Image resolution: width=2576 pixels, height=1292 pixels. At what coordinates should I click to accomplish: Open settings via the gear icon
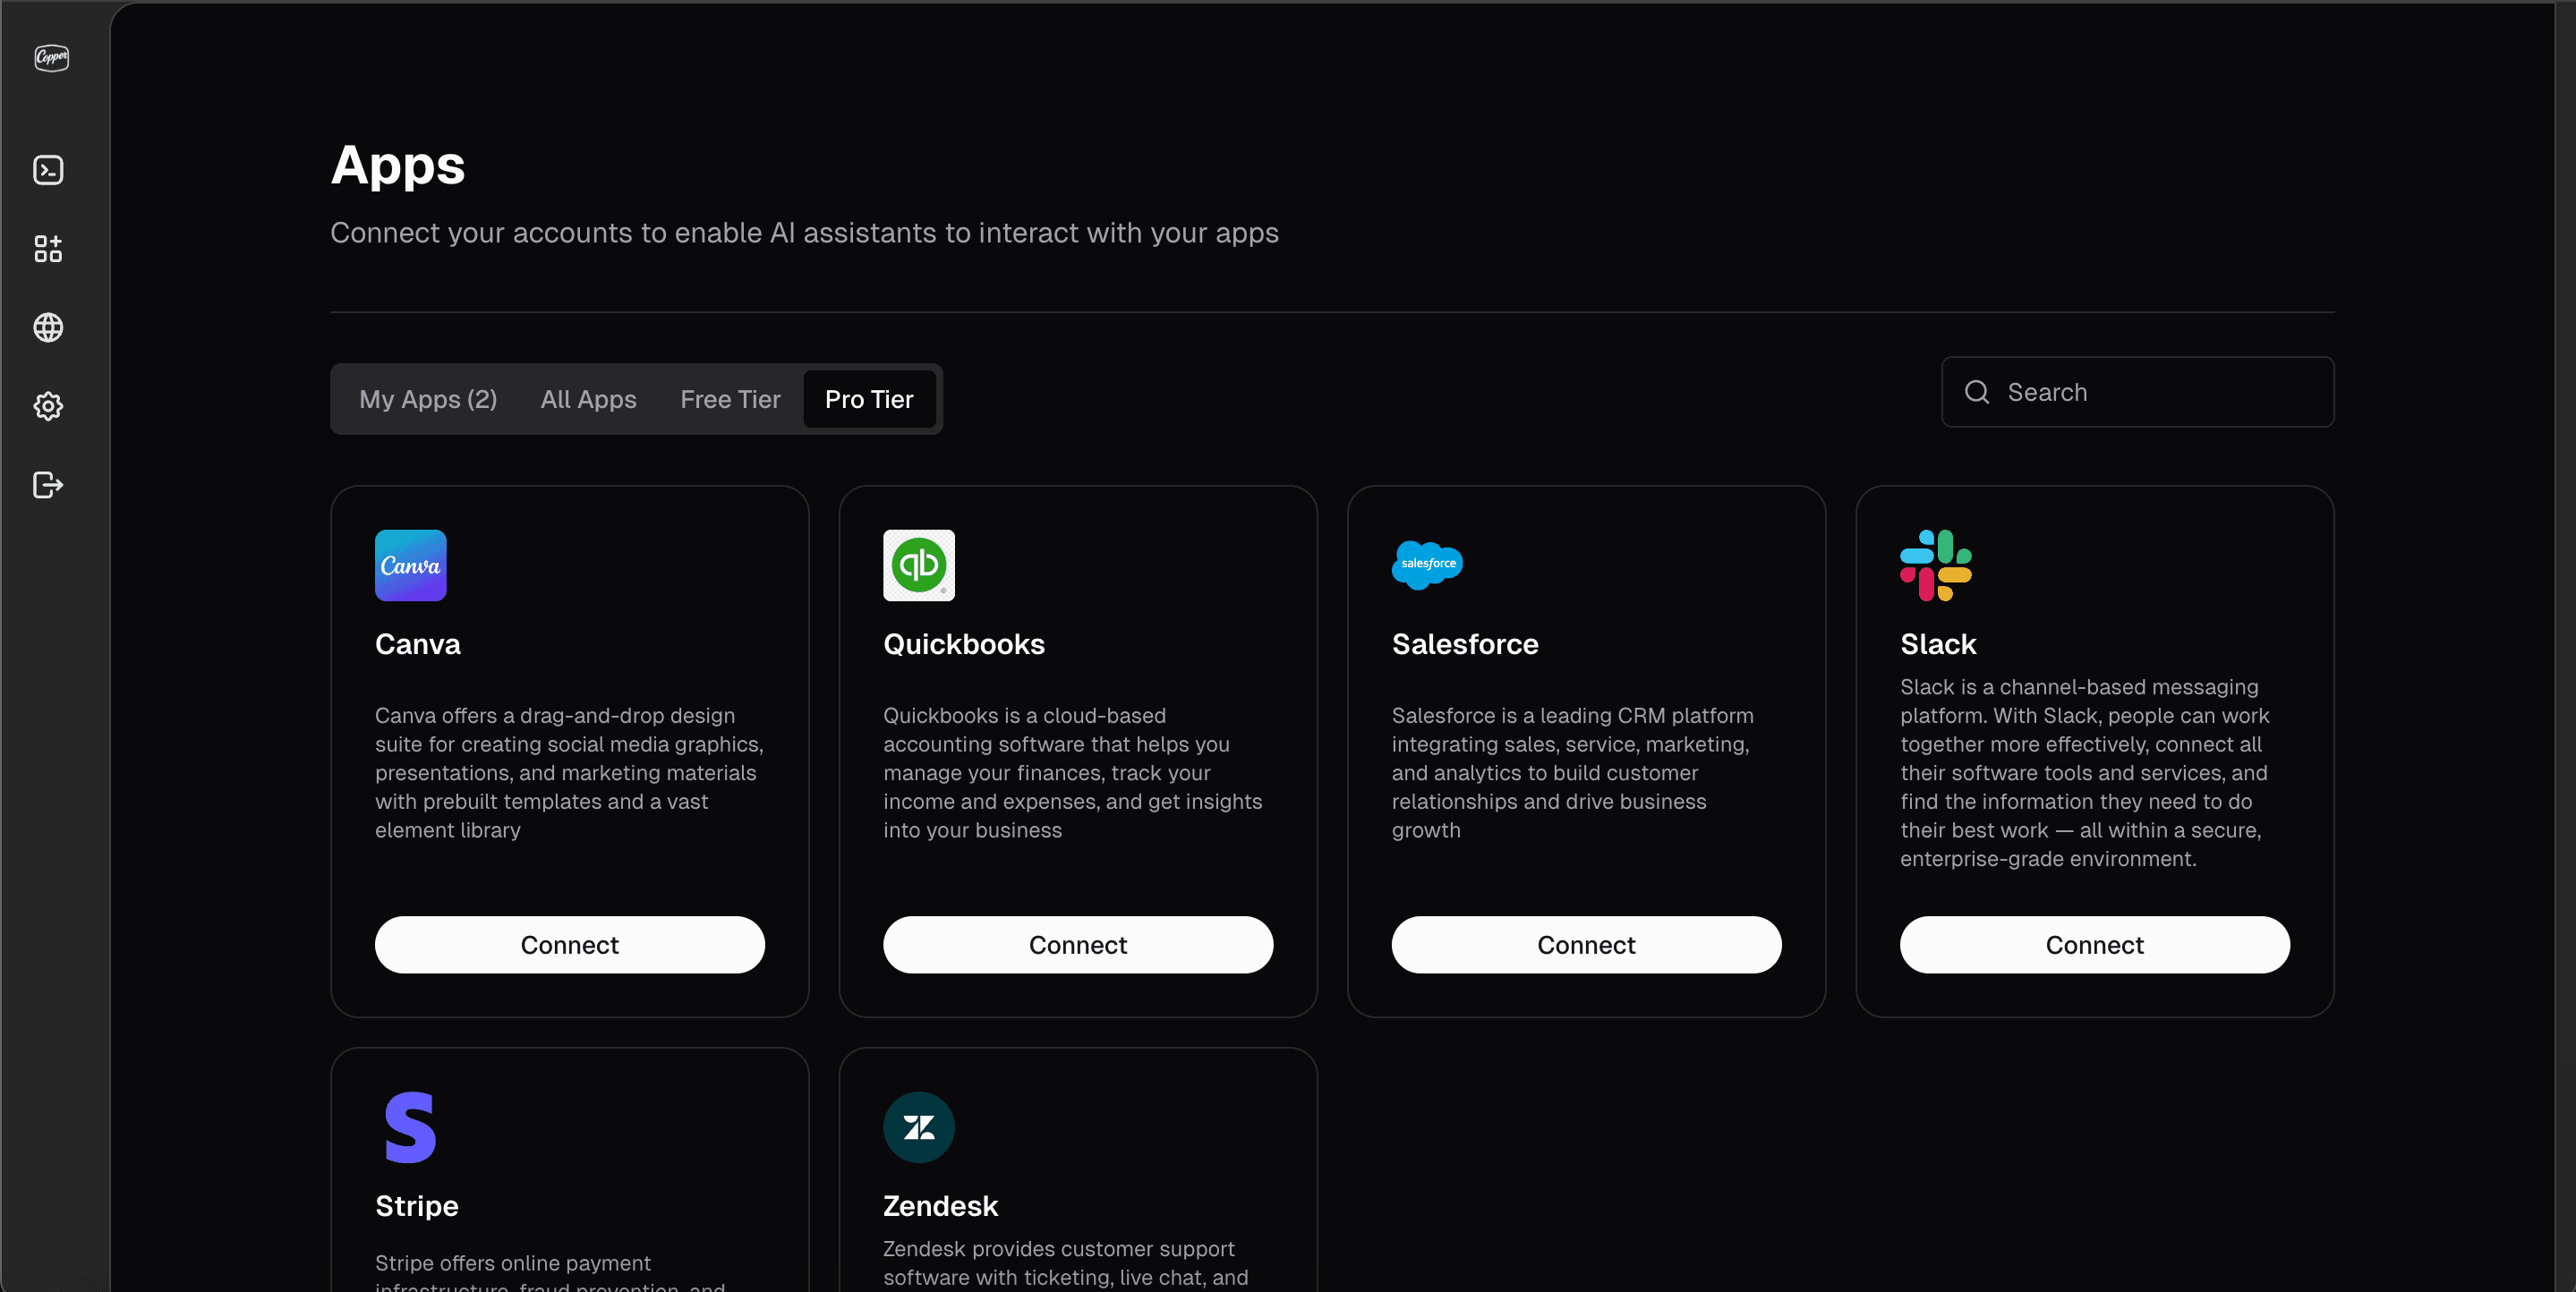pyautogui.click(x=48, y=406)
